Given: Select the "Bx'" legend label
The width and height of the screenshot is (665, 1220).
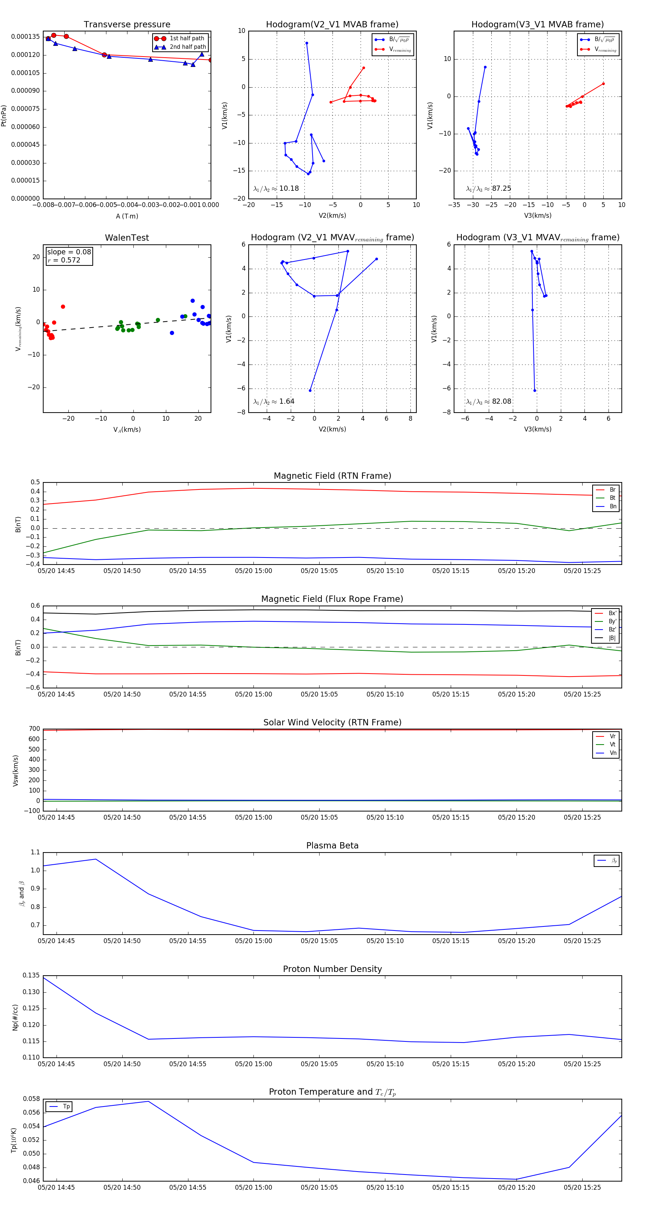Looking at the screenshot, I should (x=613, y=613).
